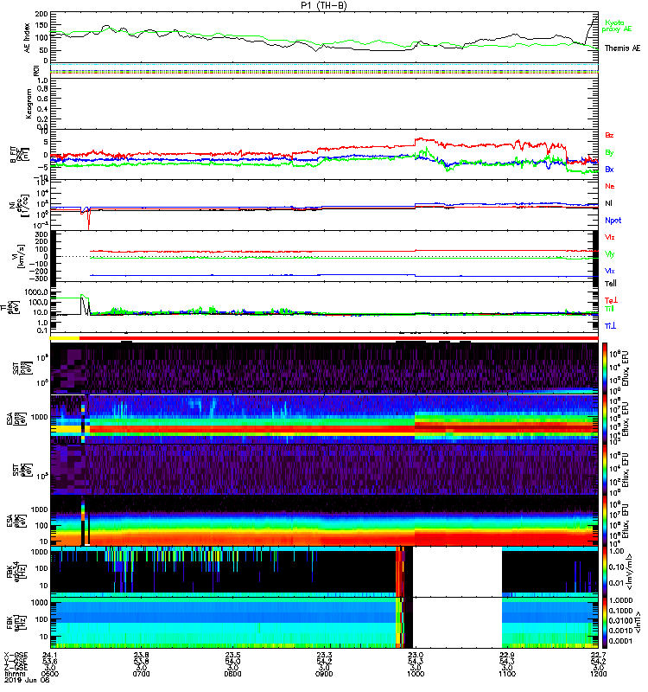Screen dimensions: 648x692
Task: Click inside the ion velocity Vi plot
Action: click(x=324, y=256)
